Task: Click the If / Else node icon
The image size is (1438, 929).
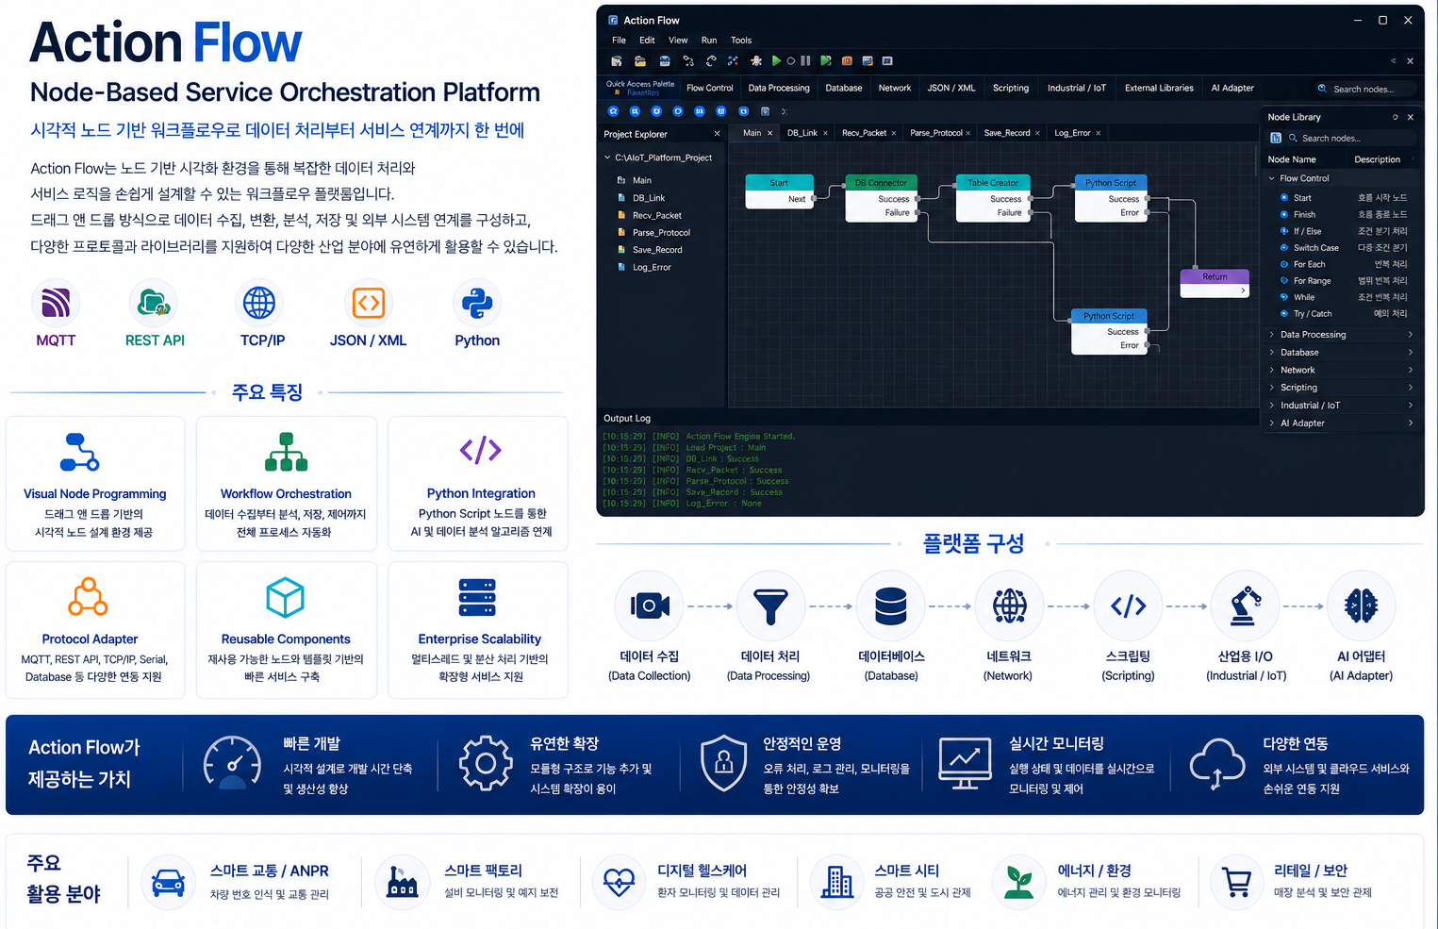Action: click(x=1284, y=231)
